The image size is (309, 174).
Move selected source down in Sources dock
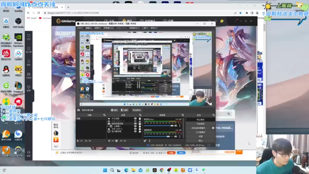pos(125,141)
